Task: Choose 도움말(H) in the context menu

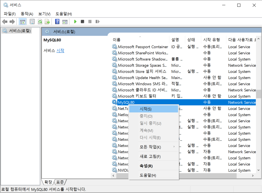Action: click(154, 175)
